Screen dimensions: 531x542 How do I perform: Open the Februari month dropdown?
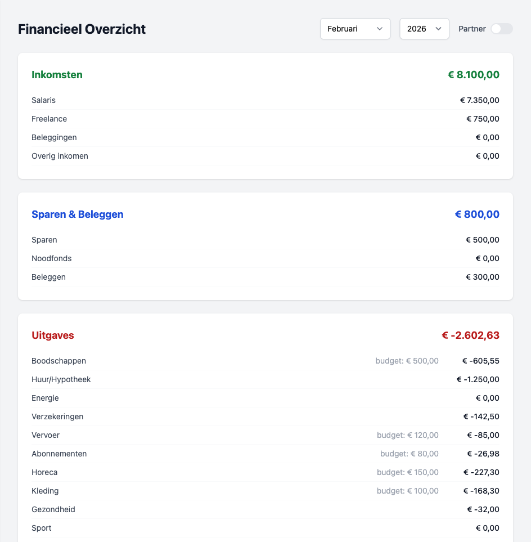click(355, 29)
